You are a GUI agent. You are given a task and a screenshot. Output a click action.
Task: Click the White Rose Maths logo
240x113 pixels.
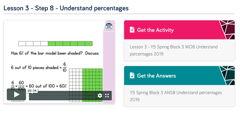(x=109, y=27)
